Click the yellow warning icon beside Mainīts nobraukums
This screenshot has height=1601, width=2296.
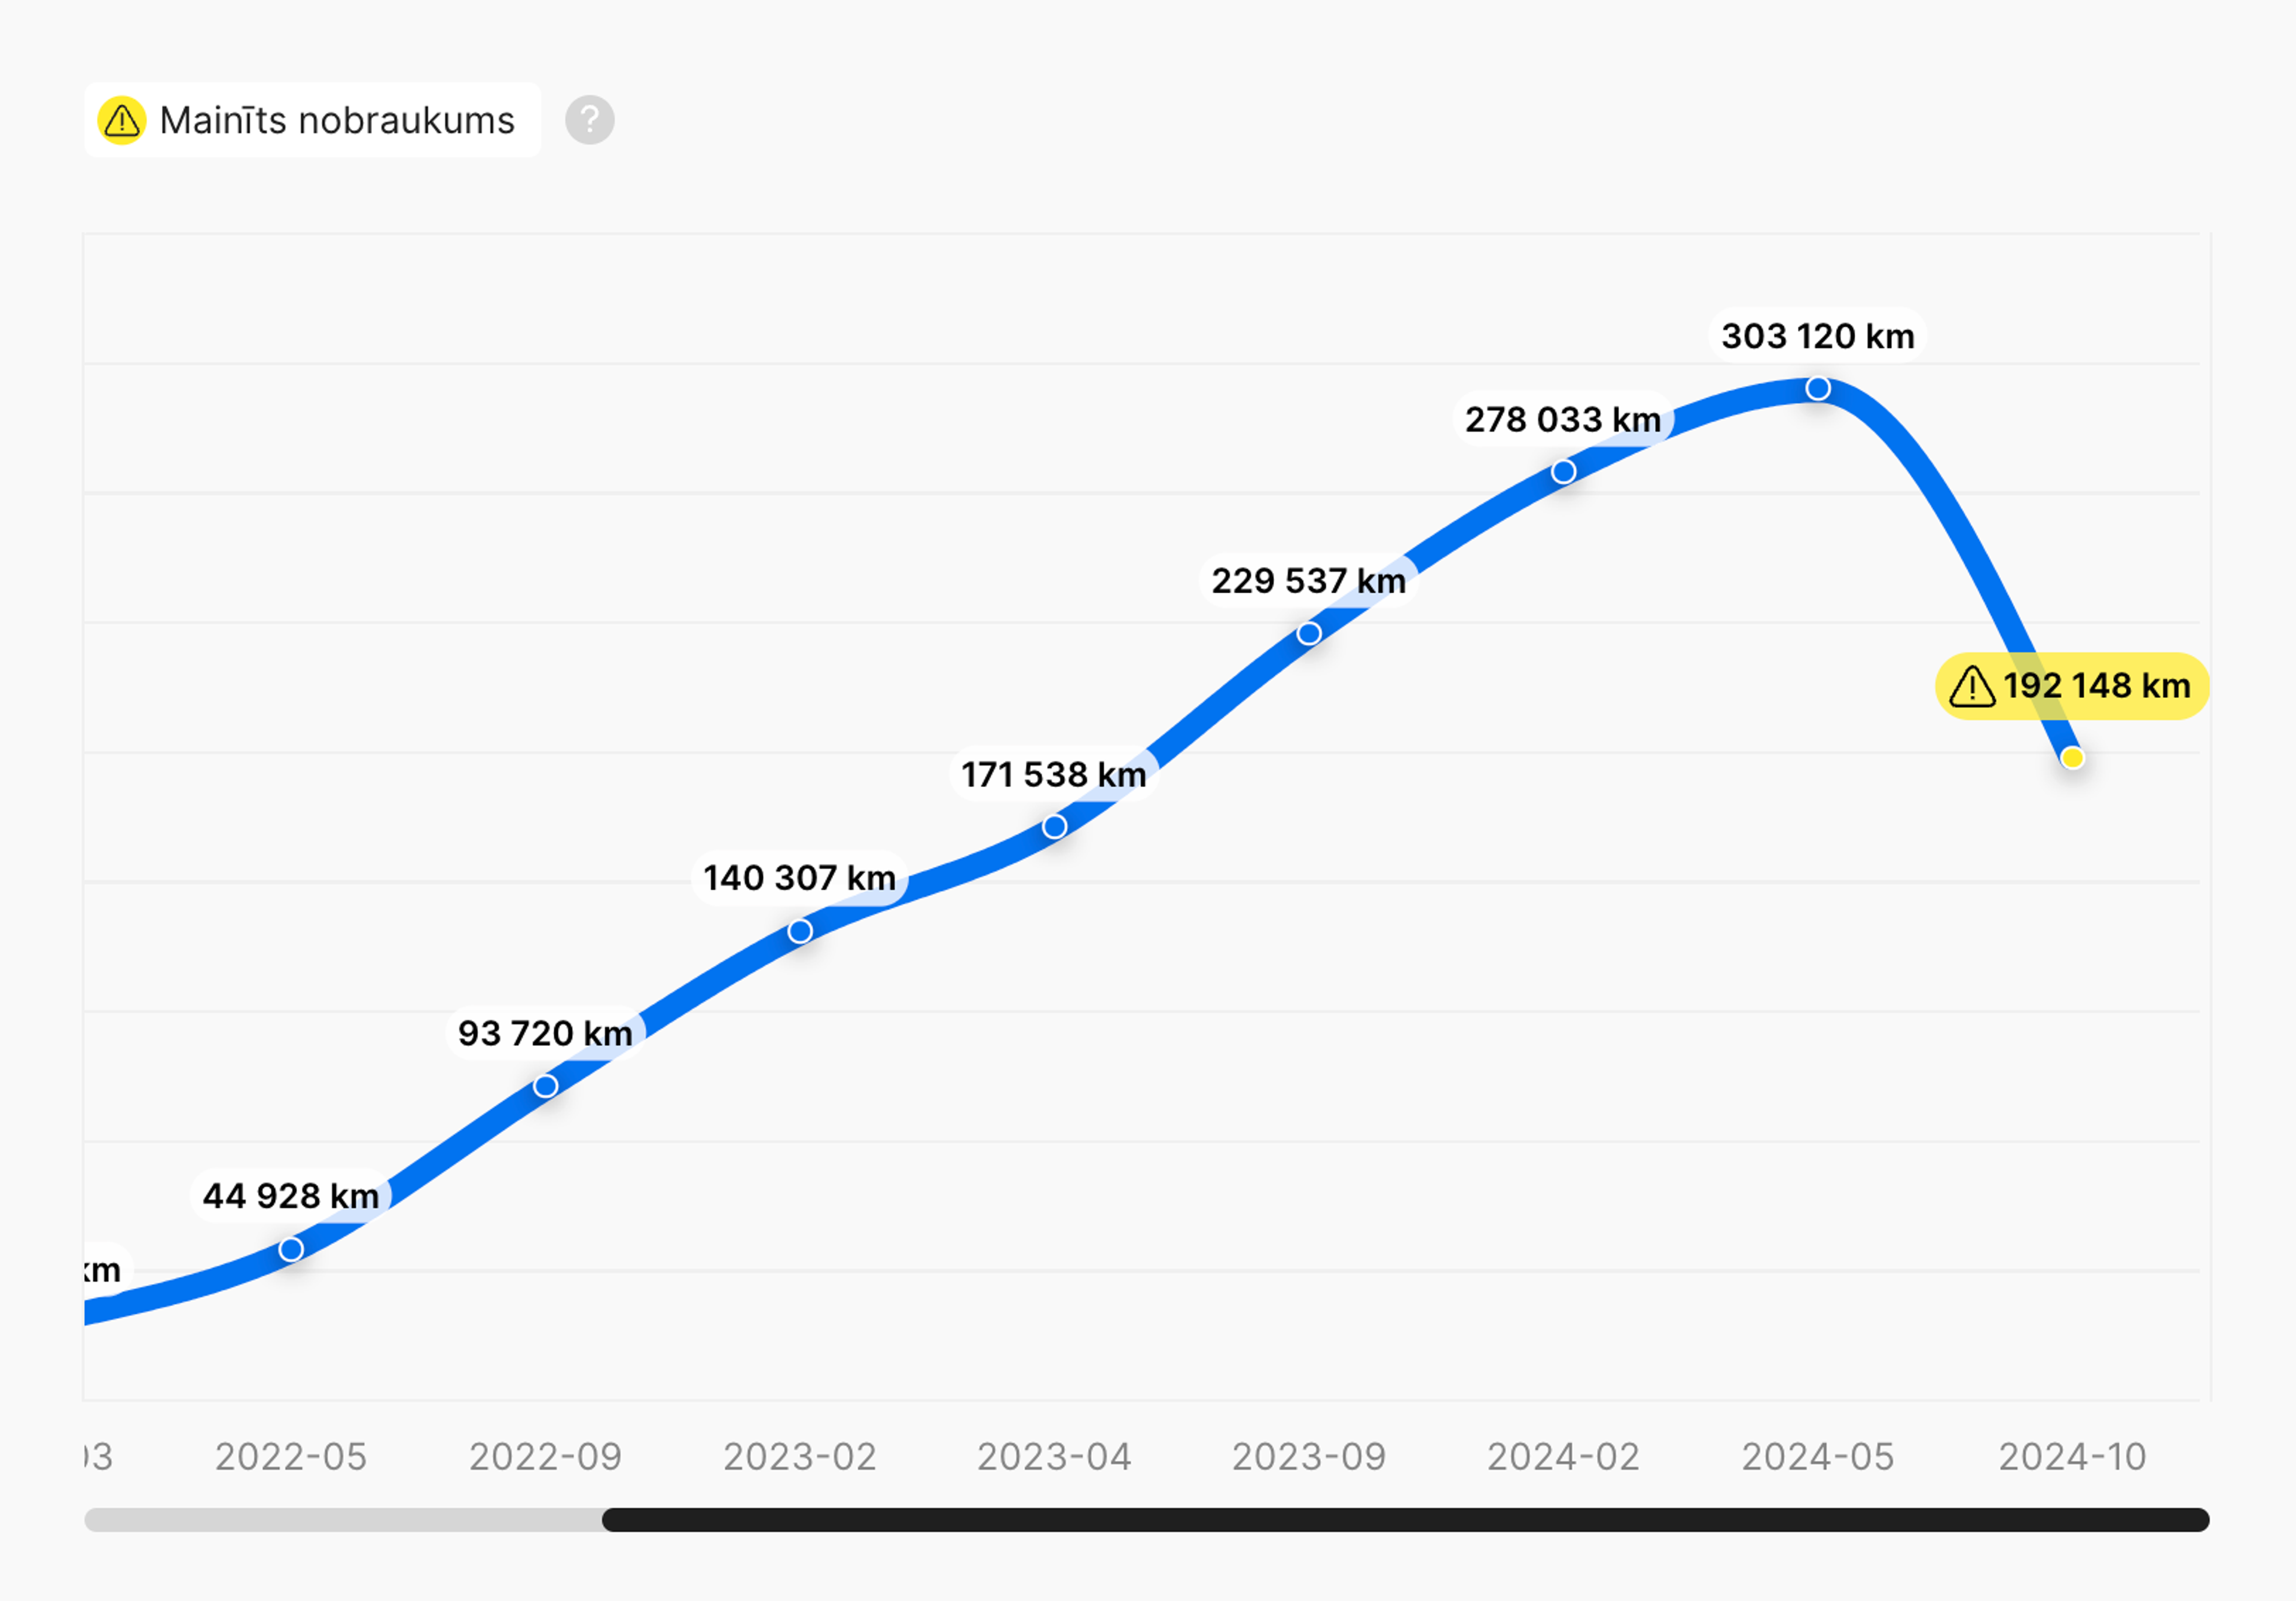(x=122, y=120)
